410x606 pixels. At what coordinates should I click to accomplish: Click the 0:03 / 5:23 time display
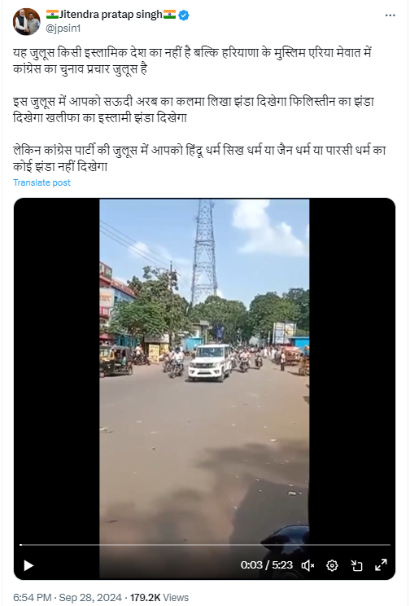click(x=267, y=565)
